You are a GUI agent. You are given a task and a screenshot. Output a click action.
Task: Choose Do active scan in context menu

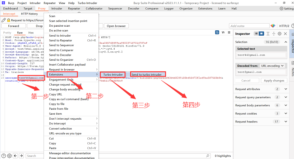tap(71, 30)
